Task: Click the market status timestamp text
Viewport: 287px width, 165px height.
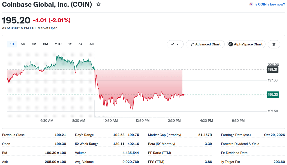Action: click(x=30, y=28)
